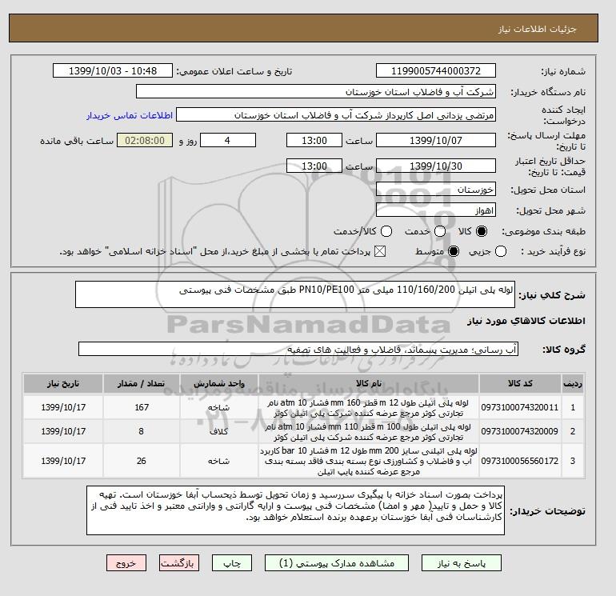Click the واحد شمارش column header
This screenshot has width=616, height=596.
point(219,383)
